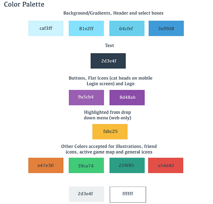Click the Buttons, Flat Icons description text
This screenshot has height=204, width=213.
coord(110,81)
